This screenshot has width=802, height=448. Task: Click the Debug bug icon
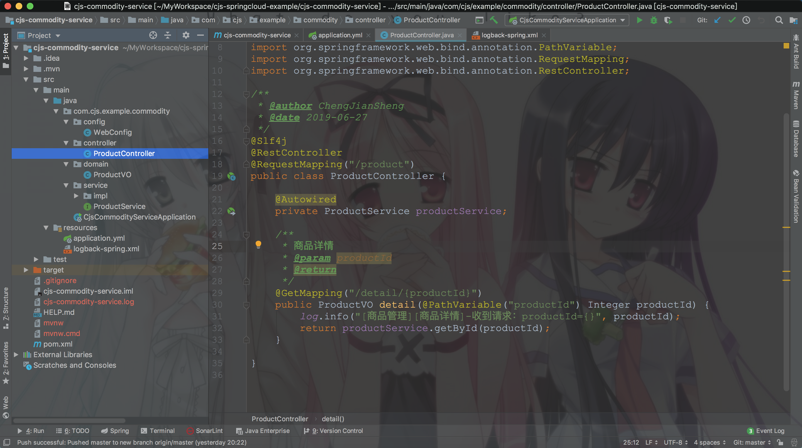point(654,20)
